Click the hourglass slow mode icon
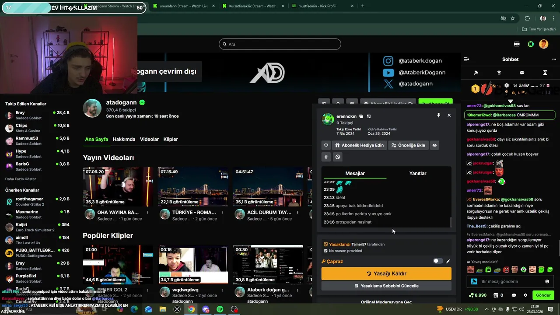 [545, 73]
